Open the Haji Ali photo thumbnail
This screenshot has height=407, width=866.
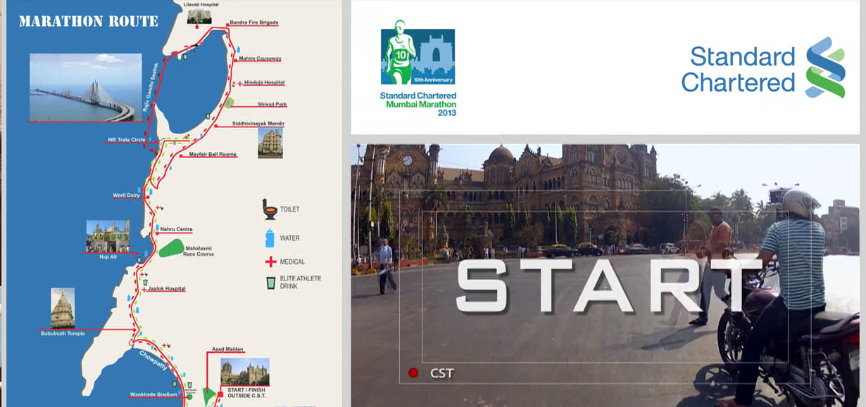click(x=108, y=237)
